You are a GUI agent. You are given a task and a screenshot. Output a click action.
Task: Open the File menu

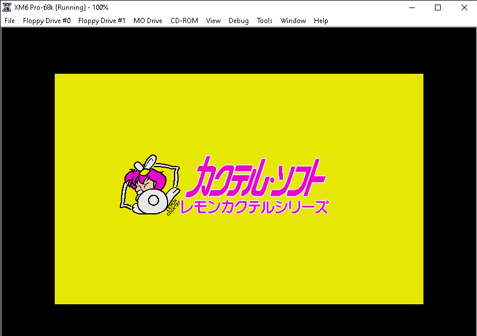coord(10,21)
